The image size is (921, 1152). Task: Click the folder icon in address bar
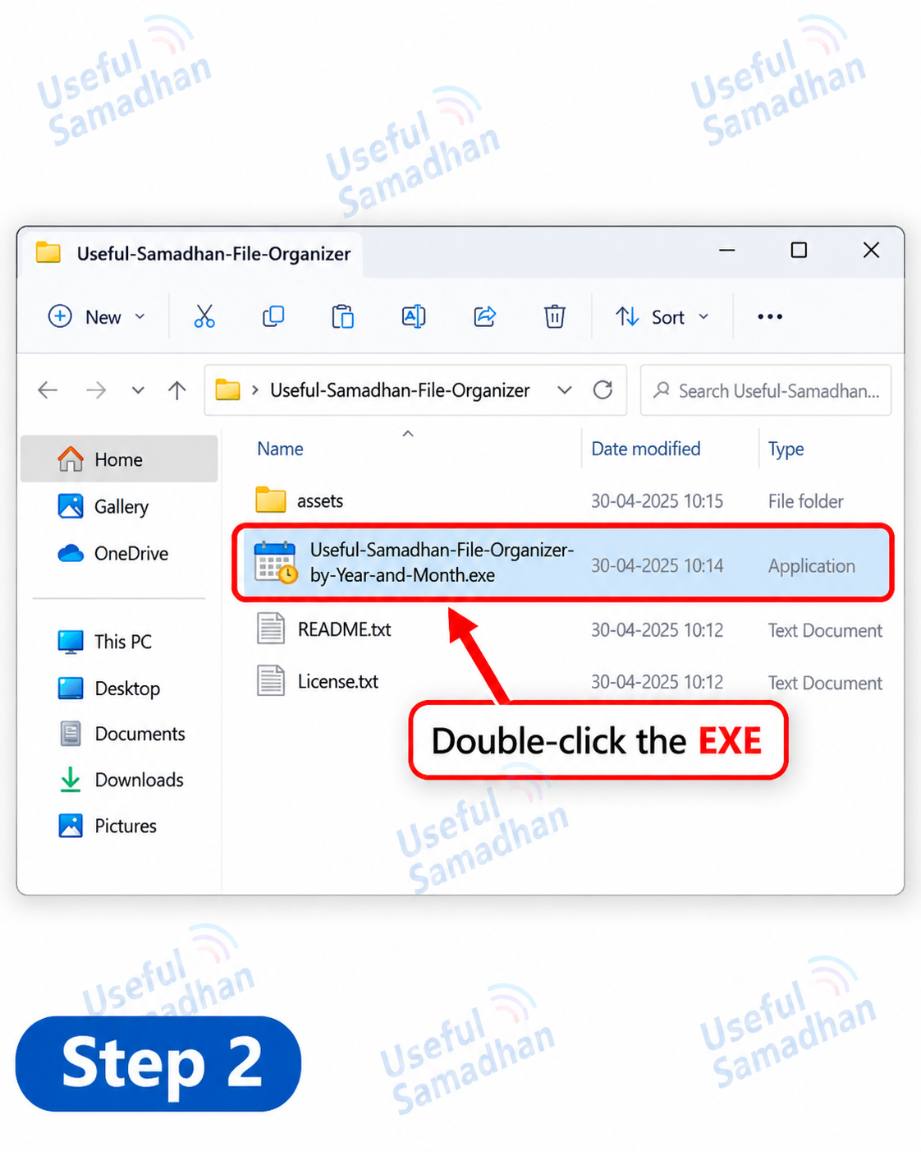tap(228, 389)
